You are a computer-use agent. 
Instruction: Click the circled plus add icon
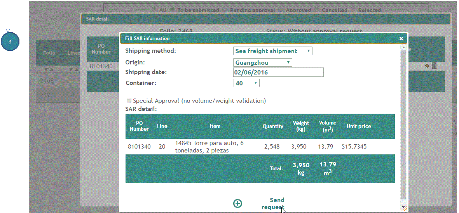[237, 203]
